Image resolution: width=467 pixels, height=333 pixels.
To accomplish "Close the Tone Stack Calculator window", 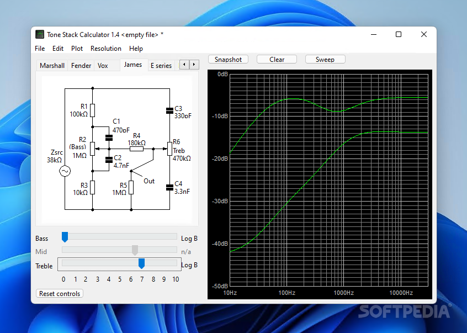I will (x=424, y=35).
